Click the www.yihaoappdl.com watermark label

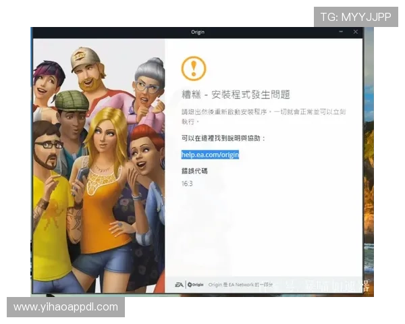click(66, 307)
